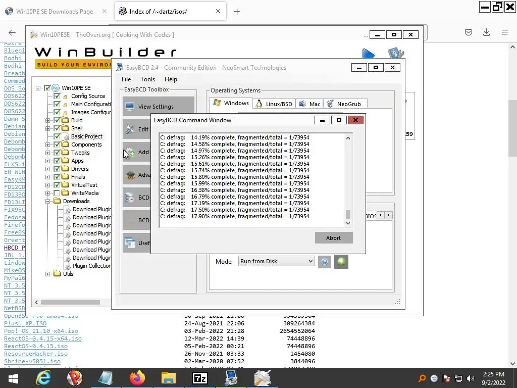Click the Firefox Pocket save icon

click(469, 32)
